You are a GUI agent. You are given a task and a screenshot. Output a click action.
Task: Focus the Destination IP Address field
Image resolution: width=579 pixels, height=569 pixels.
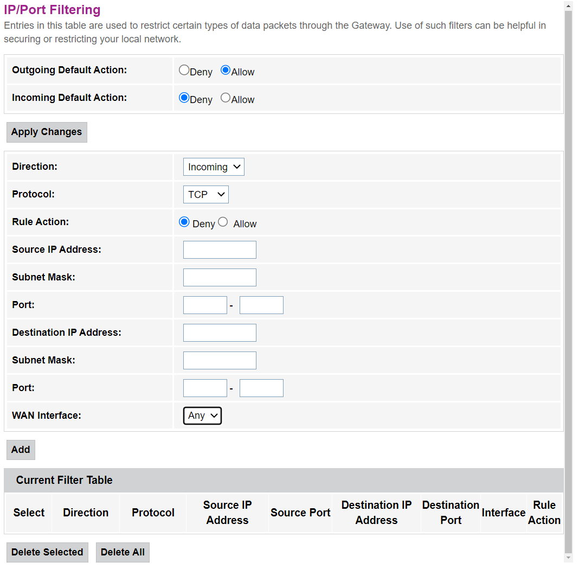click(x=220, y=333)
